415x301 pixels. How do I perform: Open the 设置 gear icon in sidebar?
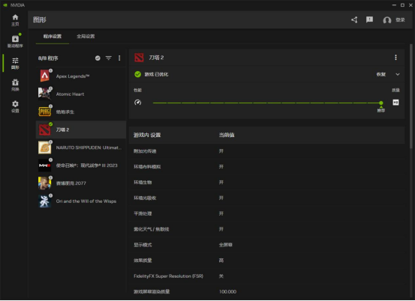(x=15, y=106)
